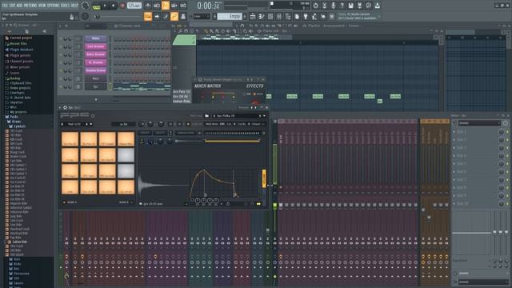The width and height of the screenshot is (512, 288).
Task: Open FPC preset folder icon
Action: [x=206, y=115]
